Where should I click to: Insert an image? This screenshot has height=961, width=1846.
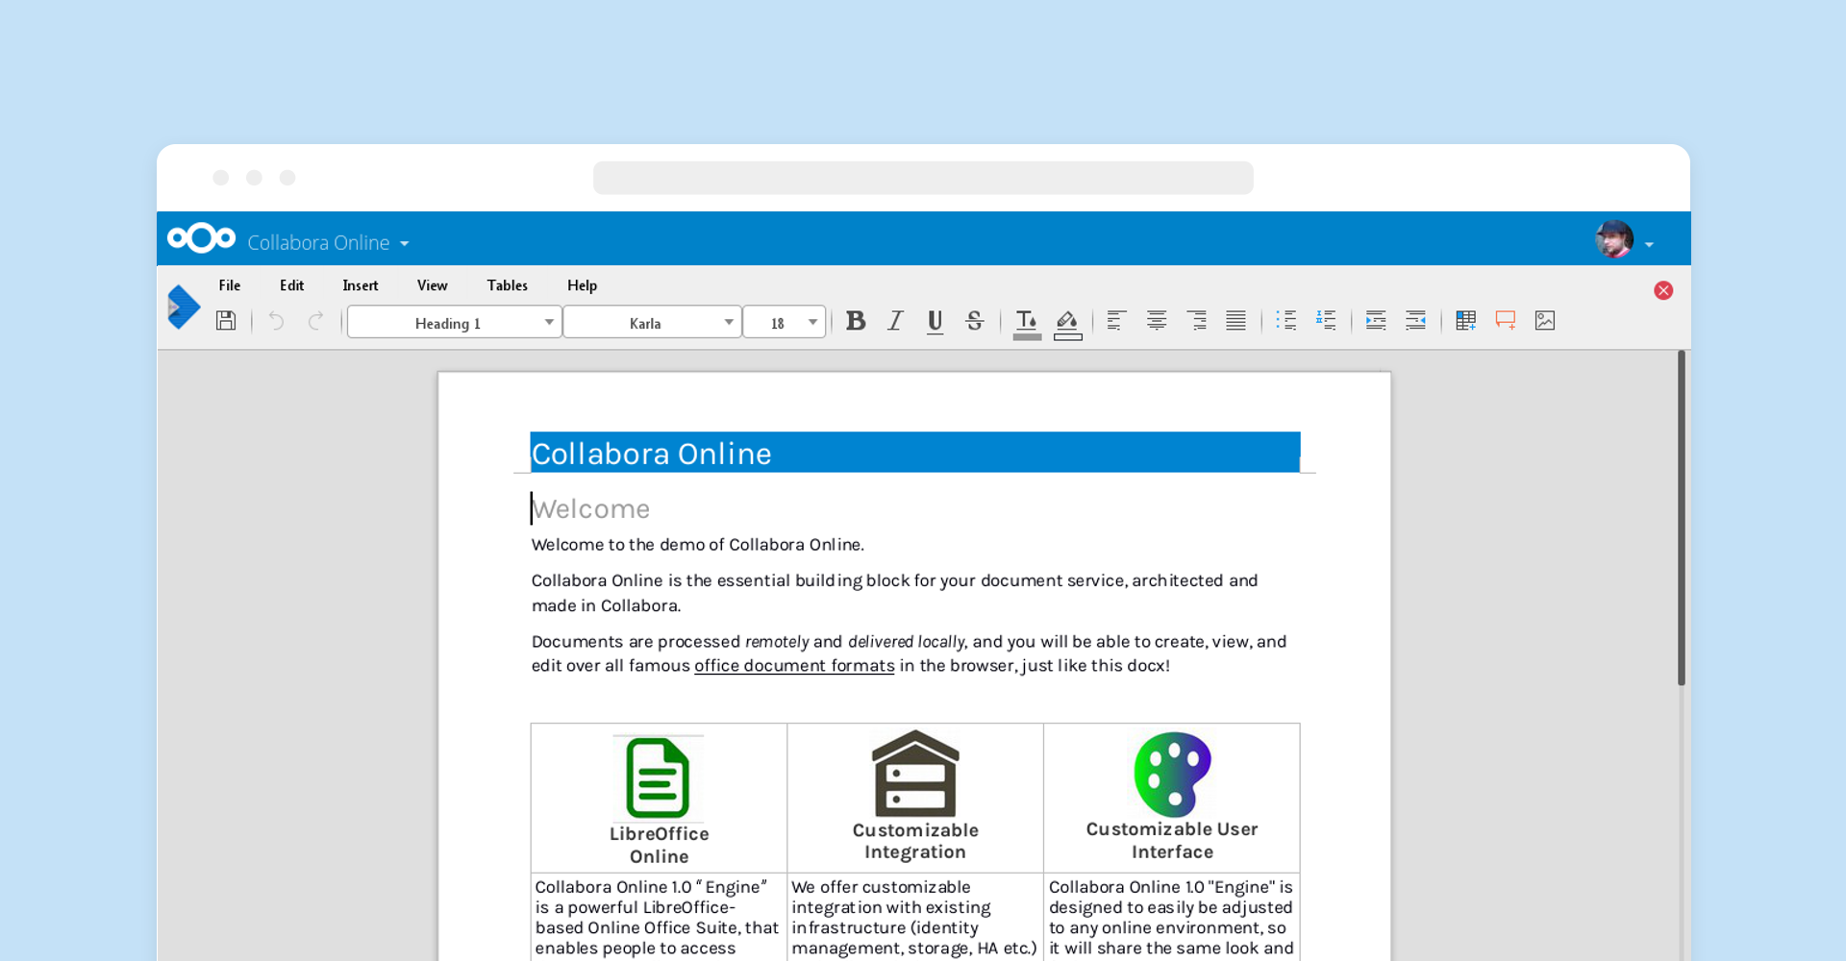click(1545, 321)
